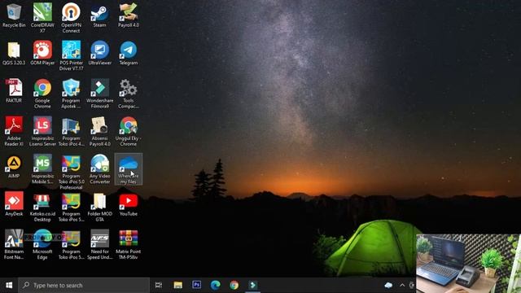Select Program Apotek shortcut
This screenshot has height=293, width=521.
[x=71, y=94]
